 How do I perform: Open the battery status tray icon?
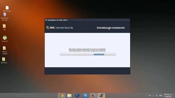click(157, 96)
